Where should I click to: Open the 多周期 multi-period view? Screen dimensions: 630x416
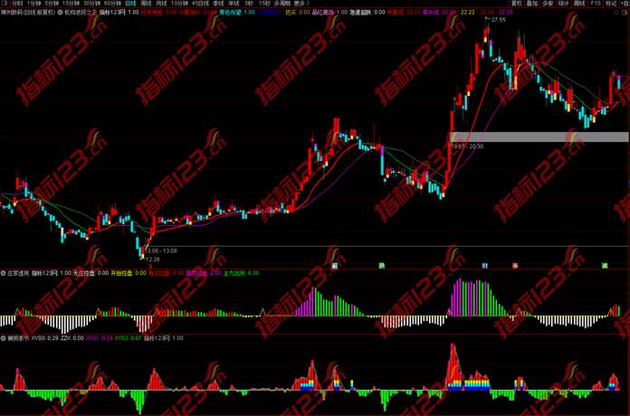282,4
